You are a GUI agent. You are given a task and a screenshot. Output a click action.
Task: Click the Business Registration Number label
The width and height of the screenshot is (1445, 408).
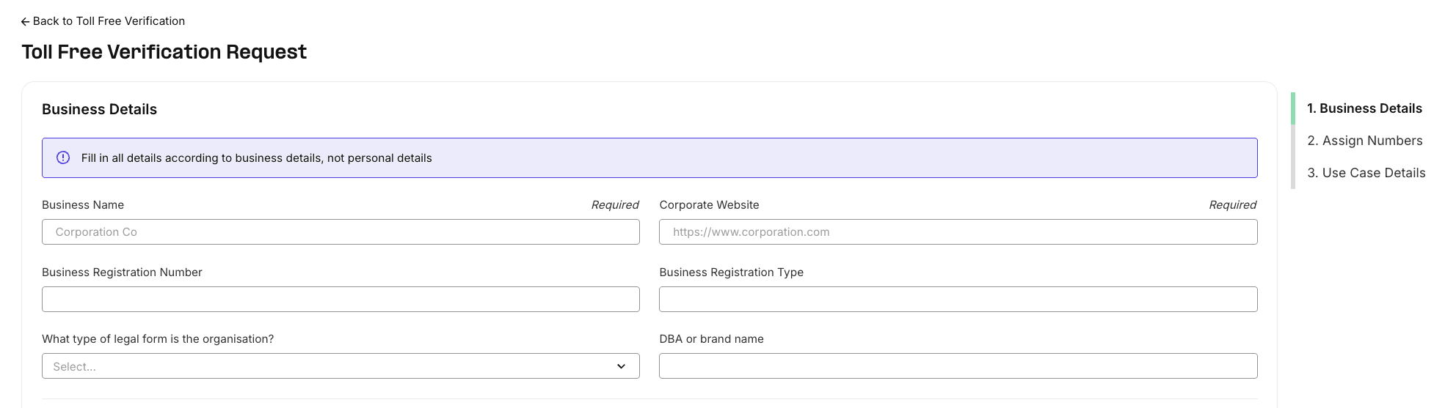122,272
